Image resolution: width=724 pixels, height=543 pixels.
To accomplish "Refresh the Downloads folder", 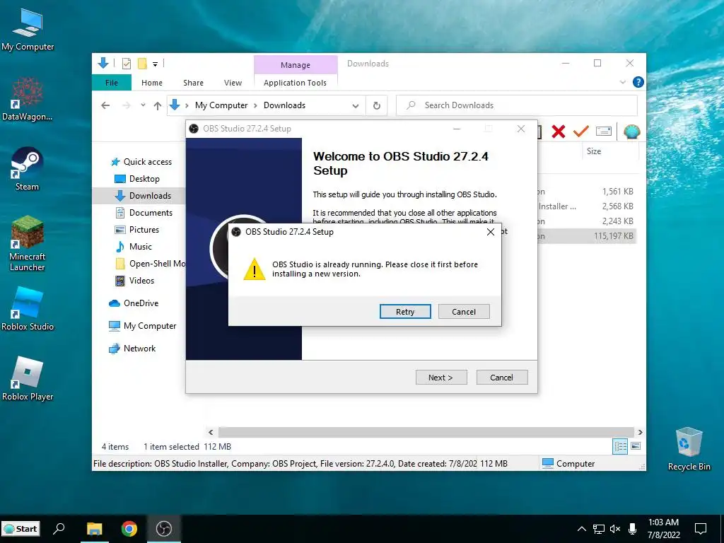I will tap(377, 106).
